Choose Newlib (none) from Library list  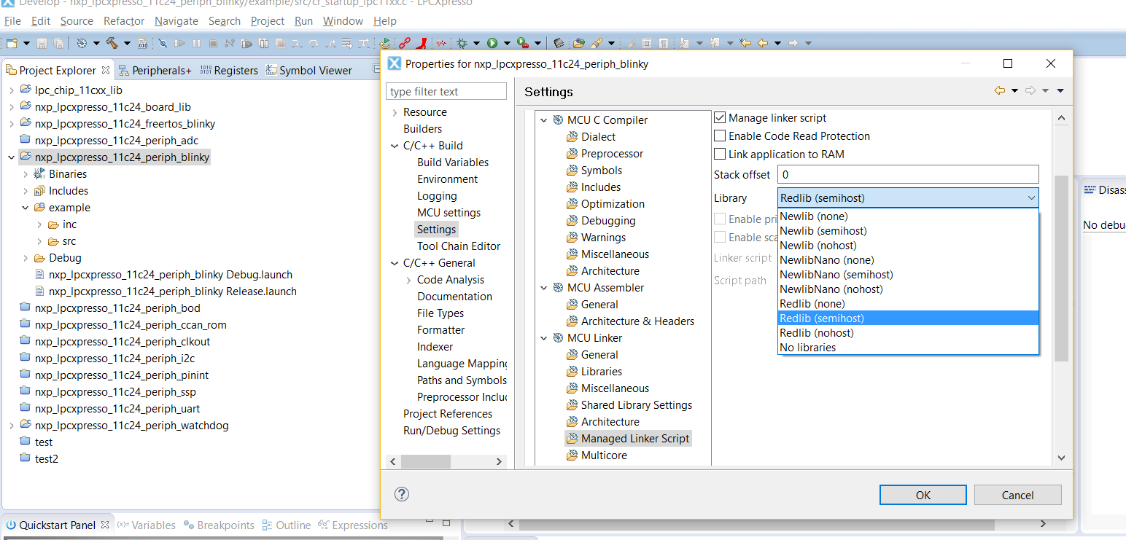pyautogui.click(x=908, y=216)
